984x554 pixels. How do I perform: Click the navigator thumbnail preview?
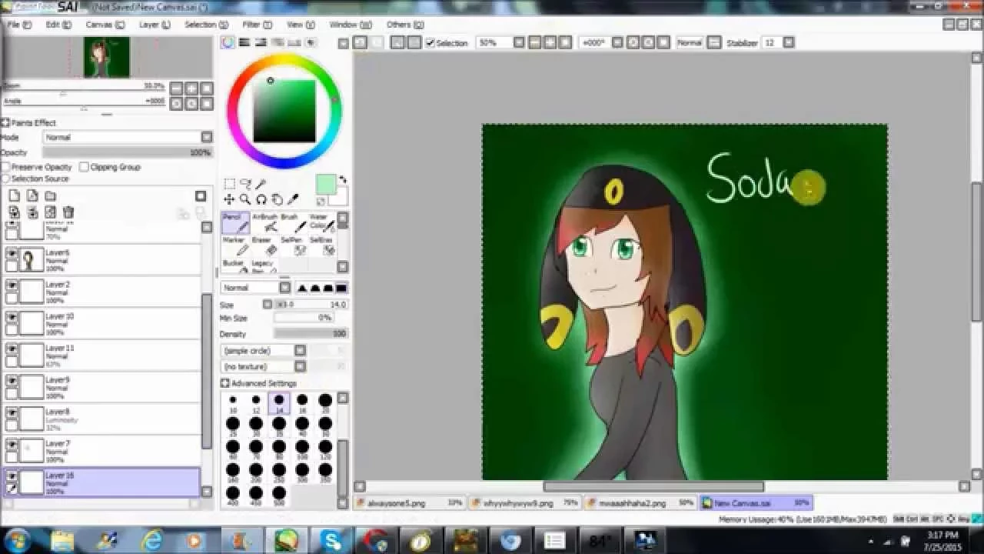pos(106,58)
